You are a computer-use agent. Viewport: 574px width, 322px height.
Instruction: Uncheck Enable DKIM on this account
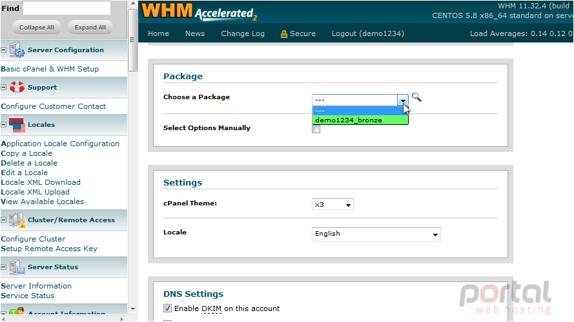(167, 308)
